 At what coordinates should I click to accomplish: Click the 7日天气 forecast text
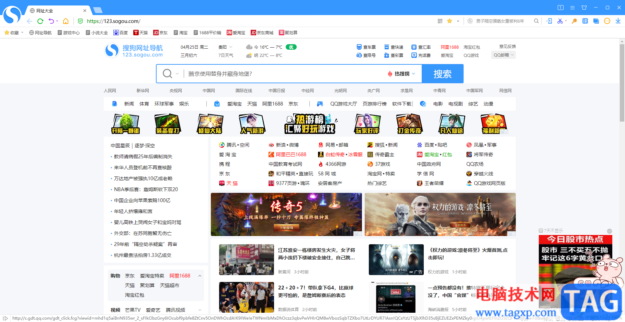[x=226, y=55]
